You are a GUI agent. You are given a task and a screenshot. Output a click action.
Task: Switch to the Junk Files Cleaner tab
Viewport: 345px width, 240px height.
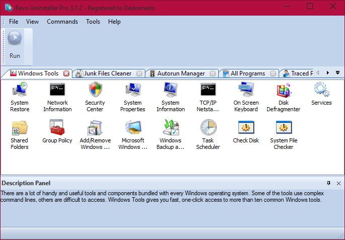(x=108, y=73)
